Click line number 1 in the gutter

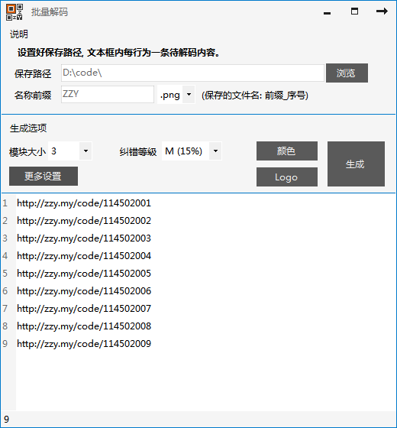[5, 203]
